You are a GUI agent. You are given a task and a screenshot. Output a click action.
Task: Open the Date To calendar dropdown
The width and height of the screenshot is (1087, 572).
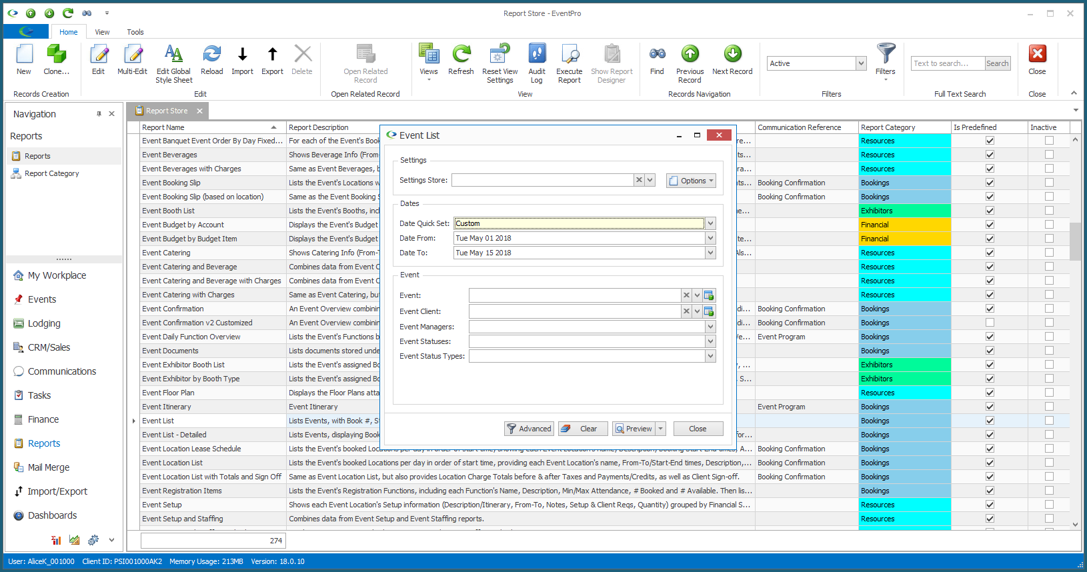(x=710, y=253)
